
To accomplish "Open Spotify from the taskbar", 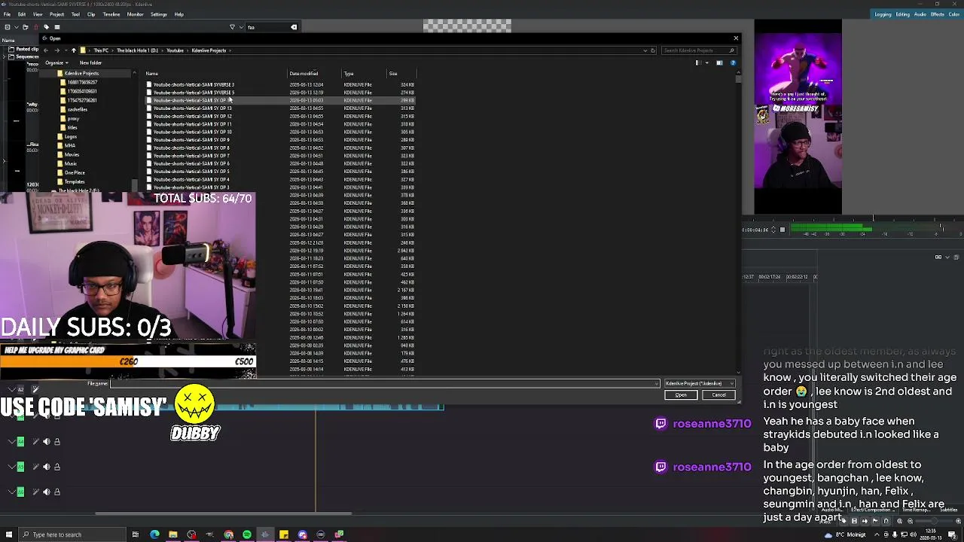I will (246, 534).
